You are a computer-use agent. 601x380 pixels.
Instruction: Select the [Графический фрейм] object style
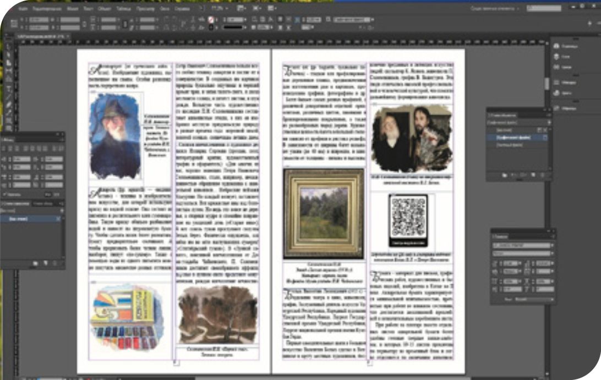point(515,137)
